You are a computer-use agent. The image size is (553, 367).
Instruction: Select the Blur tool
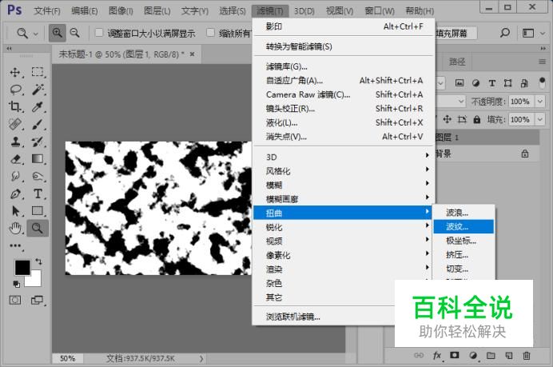coord(15,176)
